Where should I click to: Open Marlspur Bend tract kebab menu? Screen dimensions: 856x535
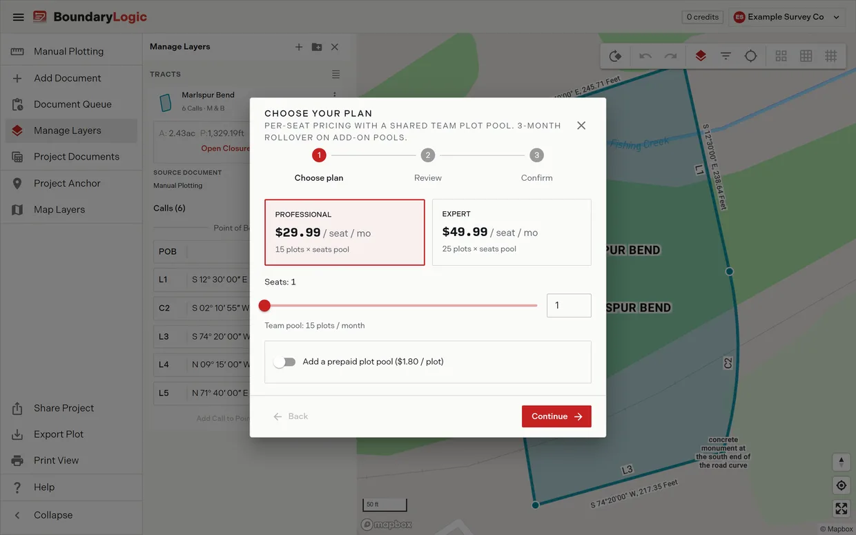pyautogui.click(x=335, y=95)
